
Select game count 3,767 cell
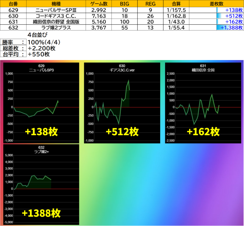pyautogui.click(x=99, y=28)
